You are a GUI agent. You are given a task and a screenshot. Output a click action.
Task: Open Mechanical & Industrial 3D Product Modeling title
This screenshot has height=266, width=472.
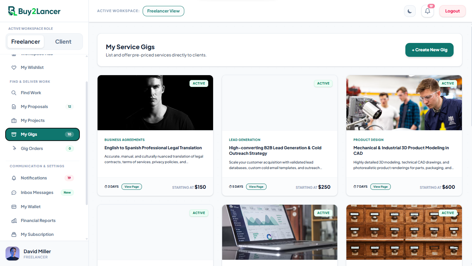(401, 151)
